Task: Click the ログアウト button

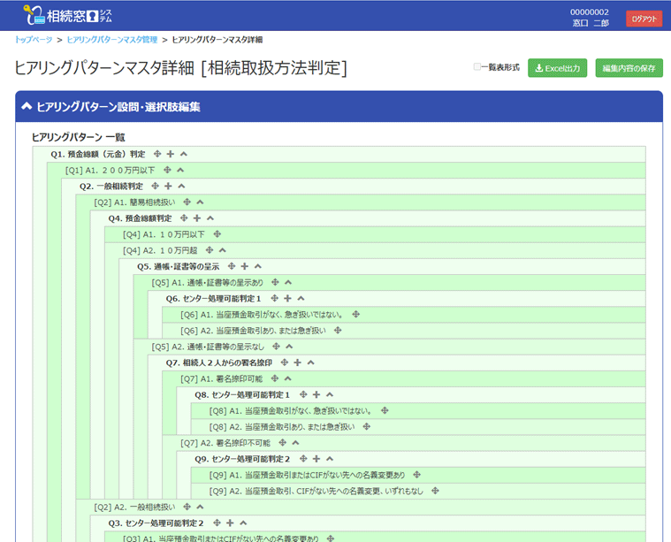Action: pyautogui.click(x=644, y=19)
